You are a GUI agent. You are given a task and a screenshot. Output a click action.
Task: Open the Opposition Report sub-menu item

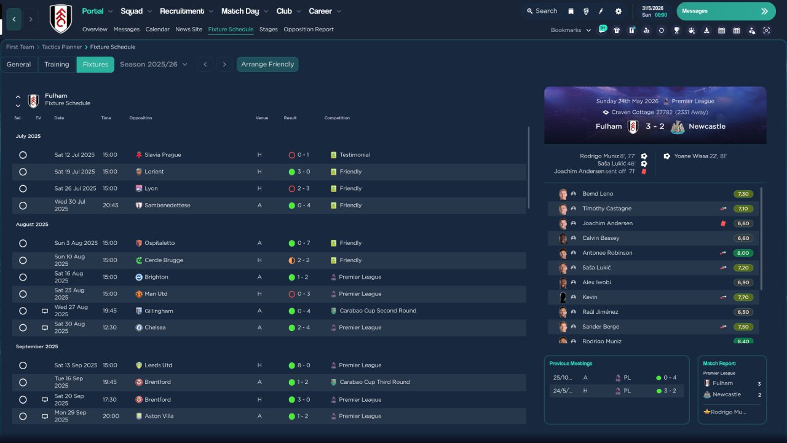tap(309, 30)
